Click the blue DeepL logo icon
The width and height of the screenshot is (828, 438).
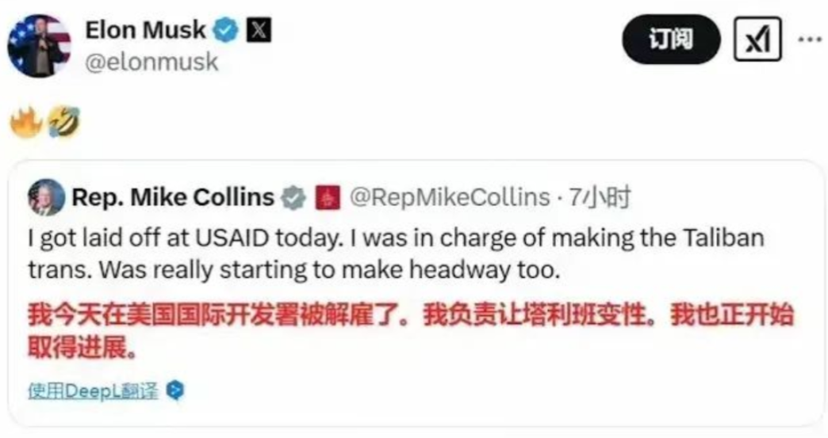[x=175, y=390]
